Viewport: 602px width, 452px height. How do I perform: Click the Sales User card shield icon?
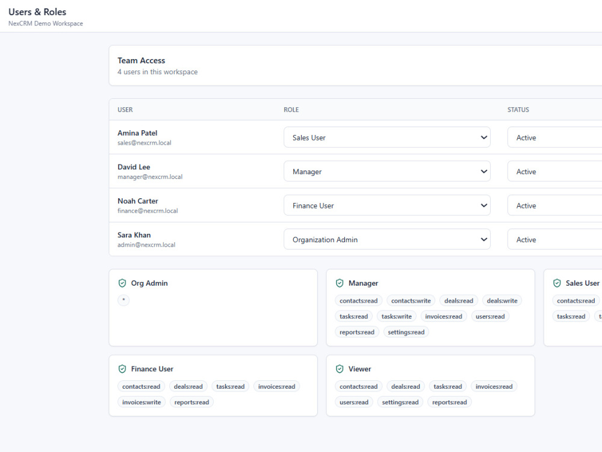pyautogui.click(x=557, y=283)
